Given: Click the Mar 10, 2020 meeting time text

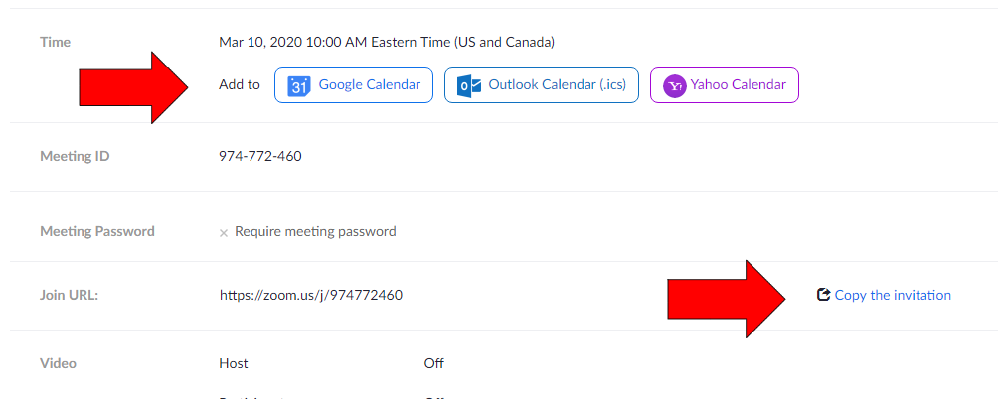Looking at the screenshot, I should point(387,42).
